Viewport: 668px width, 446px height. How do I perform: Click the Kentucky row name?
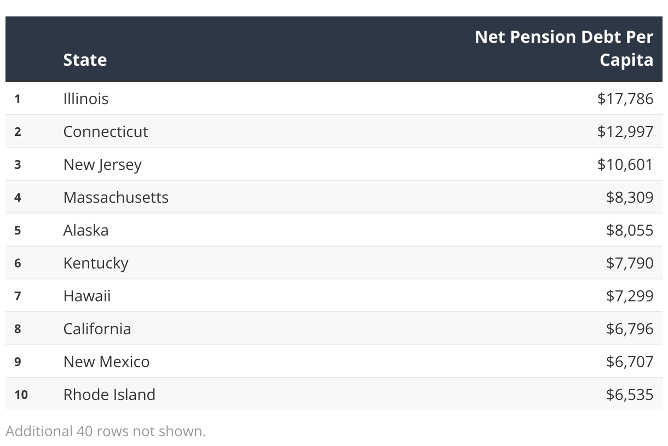[x=96, y=263]
